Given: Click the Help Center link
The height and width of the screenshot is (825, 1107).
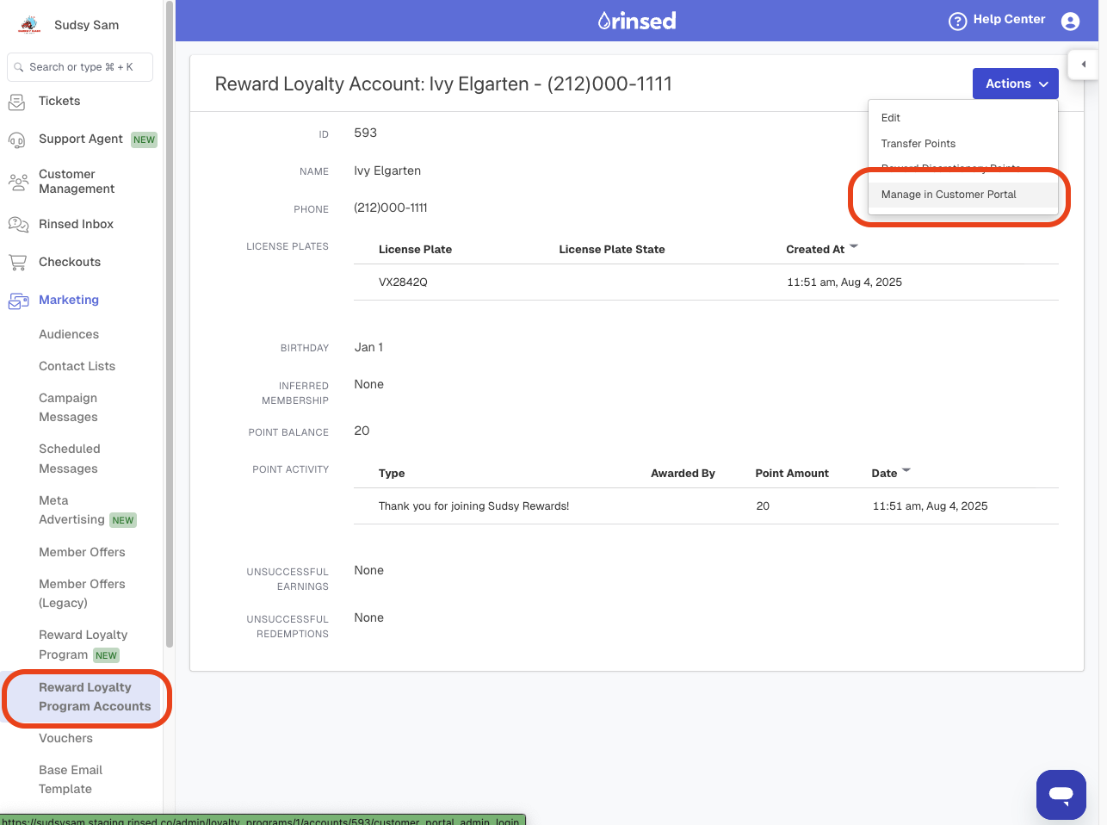Looking at the screenshot, I should tap(1009, 20).
